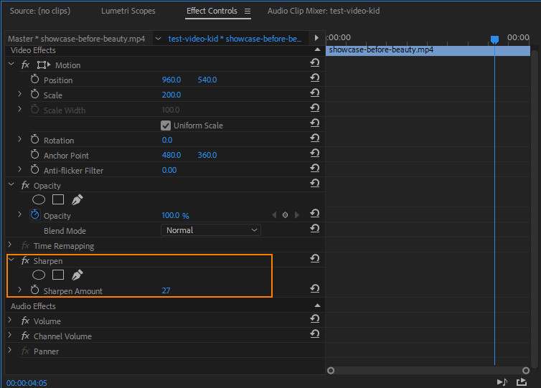Open Audio Clip Mixer tab

(324, 11)
